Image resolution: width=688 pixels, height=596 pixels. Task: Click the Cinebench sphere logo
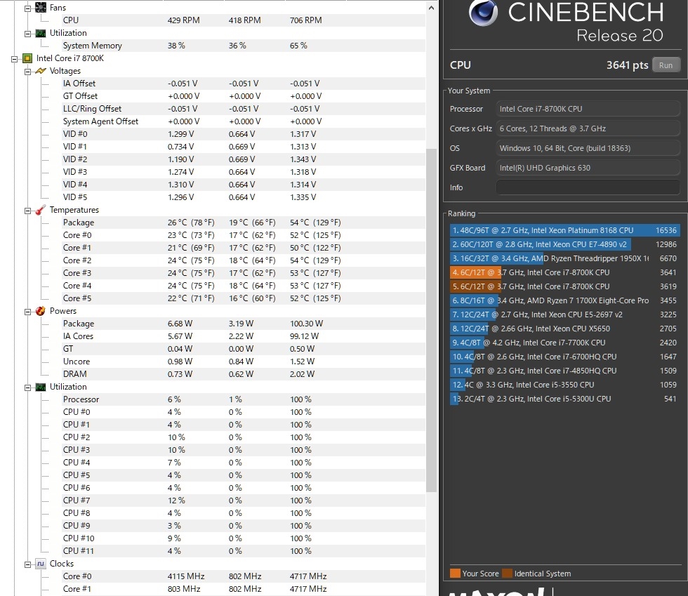point(483,12)
